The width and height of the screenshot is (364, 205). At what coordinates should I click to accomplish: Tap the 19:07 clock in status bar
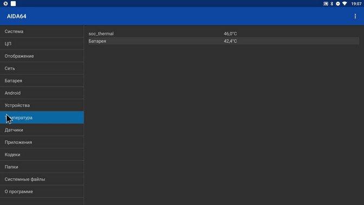click(x=356, y=4)
